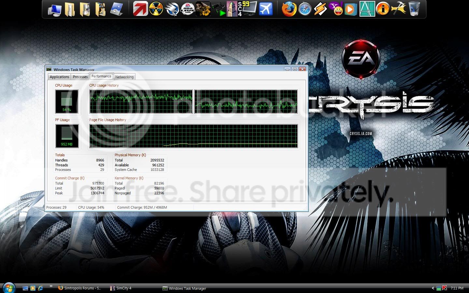Click the 7:11 PM taskbar clock
The width and height of the screenshot is (469, 293).
[457, 288]
